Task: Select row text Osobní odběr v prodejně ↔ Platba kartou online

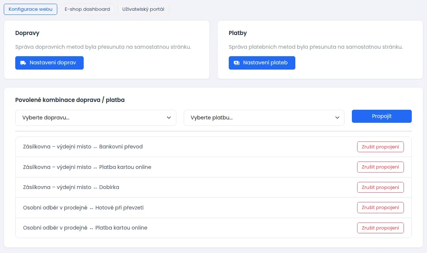Action: point(85,228)
